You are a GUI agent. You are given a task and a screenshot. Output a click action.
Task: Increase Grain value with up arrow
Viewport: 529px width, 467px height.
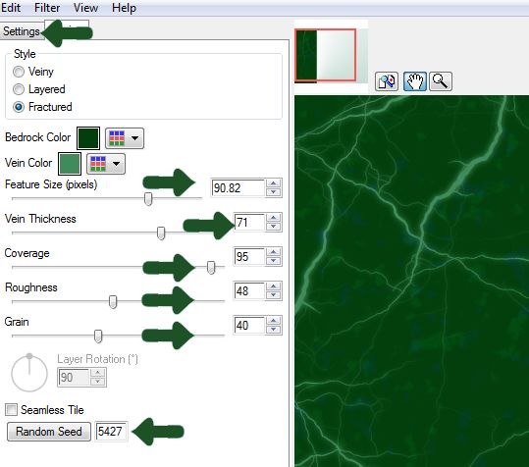[x=273, y=321]
